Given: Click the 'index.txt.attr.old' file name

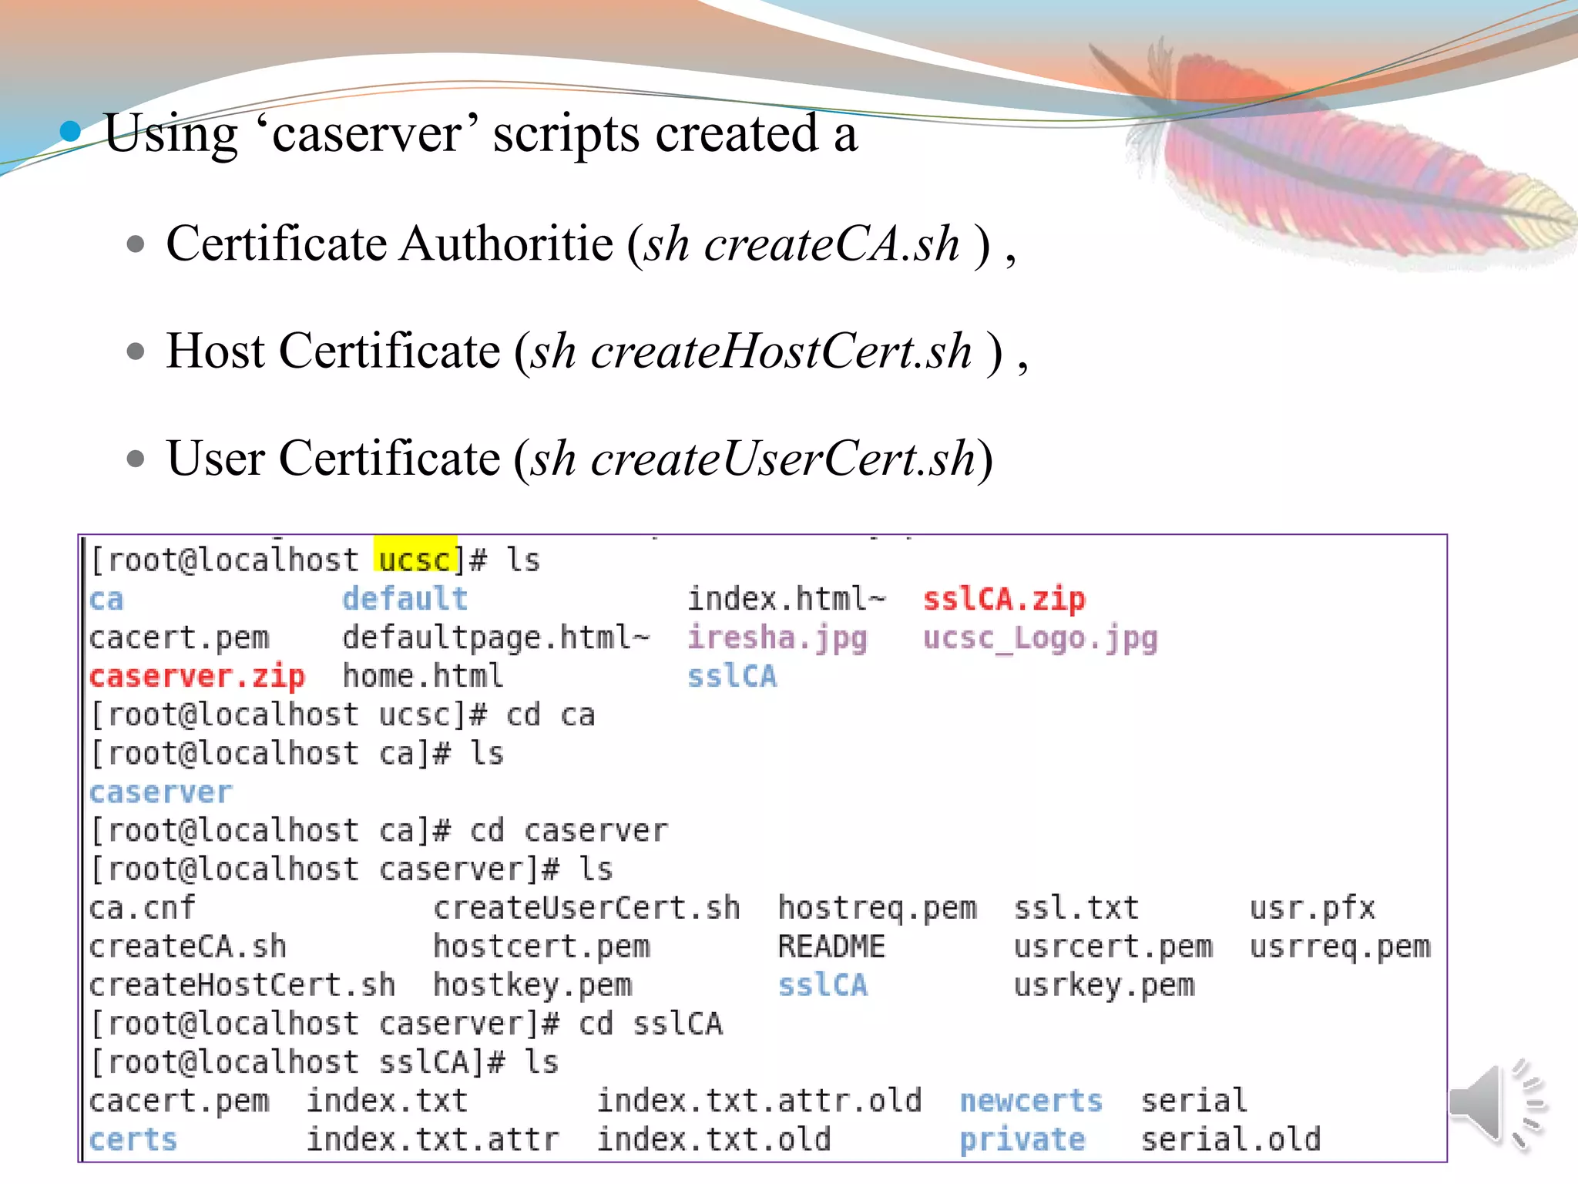Looking at the screenshot, I should (759, 1100).
